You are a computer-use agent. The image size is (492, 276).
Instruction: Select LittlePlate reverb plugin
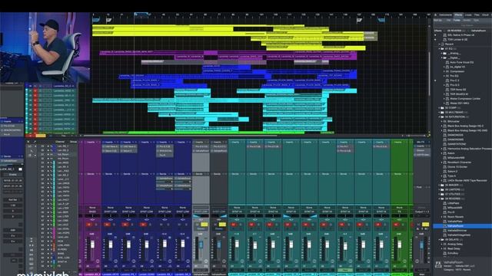pyautogui.click(x=453, y=203)
